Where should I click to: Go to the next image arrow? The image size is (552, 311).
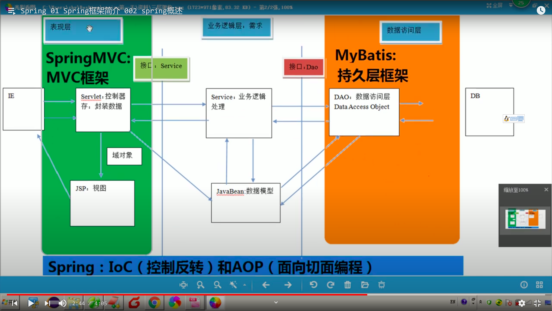pyautogui.click(x=288, y=285)
